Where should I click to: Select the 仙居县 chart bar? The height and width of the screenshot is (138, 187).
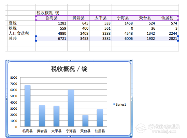(100, 118)
